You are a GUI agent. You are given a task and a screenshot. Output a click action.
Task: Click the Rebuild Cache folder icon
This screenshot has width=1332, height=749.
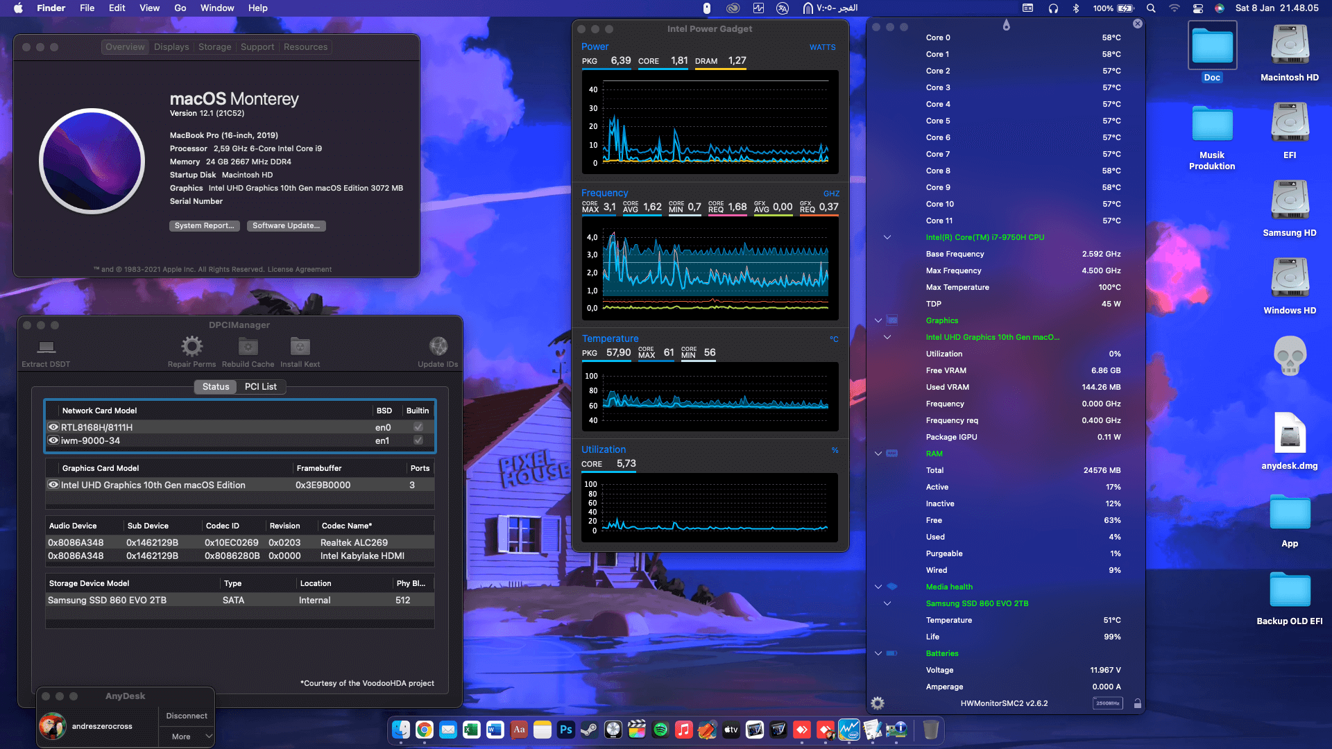[x=247, y=345]
